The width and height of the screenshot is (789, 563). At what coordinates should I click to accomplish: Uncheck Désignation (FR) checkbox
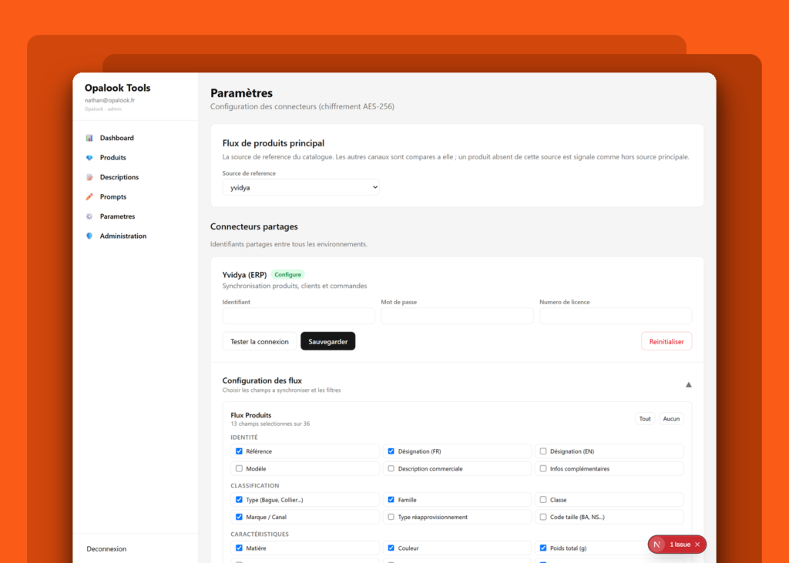point(391,451)
